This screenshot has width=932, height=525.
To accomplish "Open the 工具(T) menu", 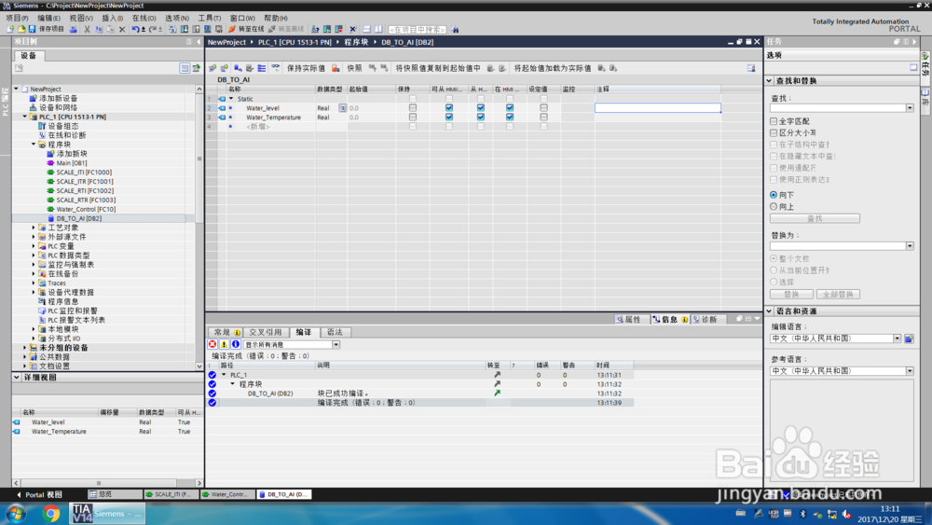I will (x=209, y=19).
